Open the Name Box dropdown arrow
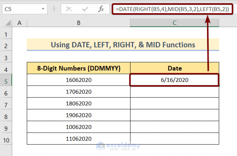 [43, 9]
